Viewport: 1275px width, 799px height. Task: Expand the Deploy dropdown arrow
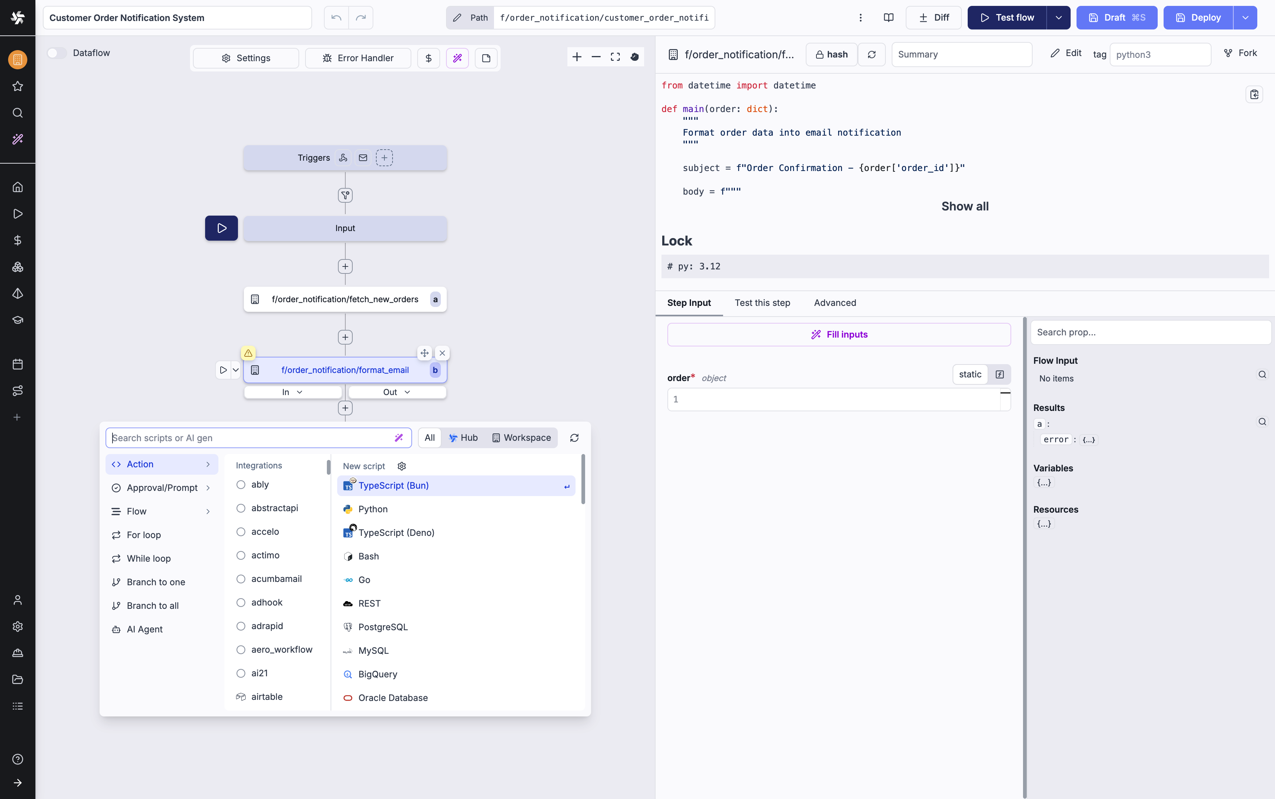click(1245, 17)
